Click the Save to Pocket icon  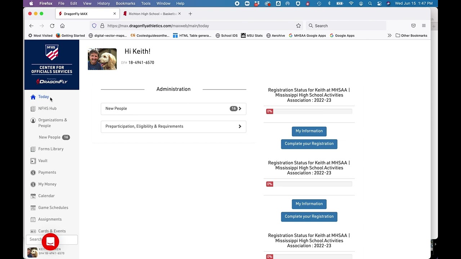click(413, 26)
